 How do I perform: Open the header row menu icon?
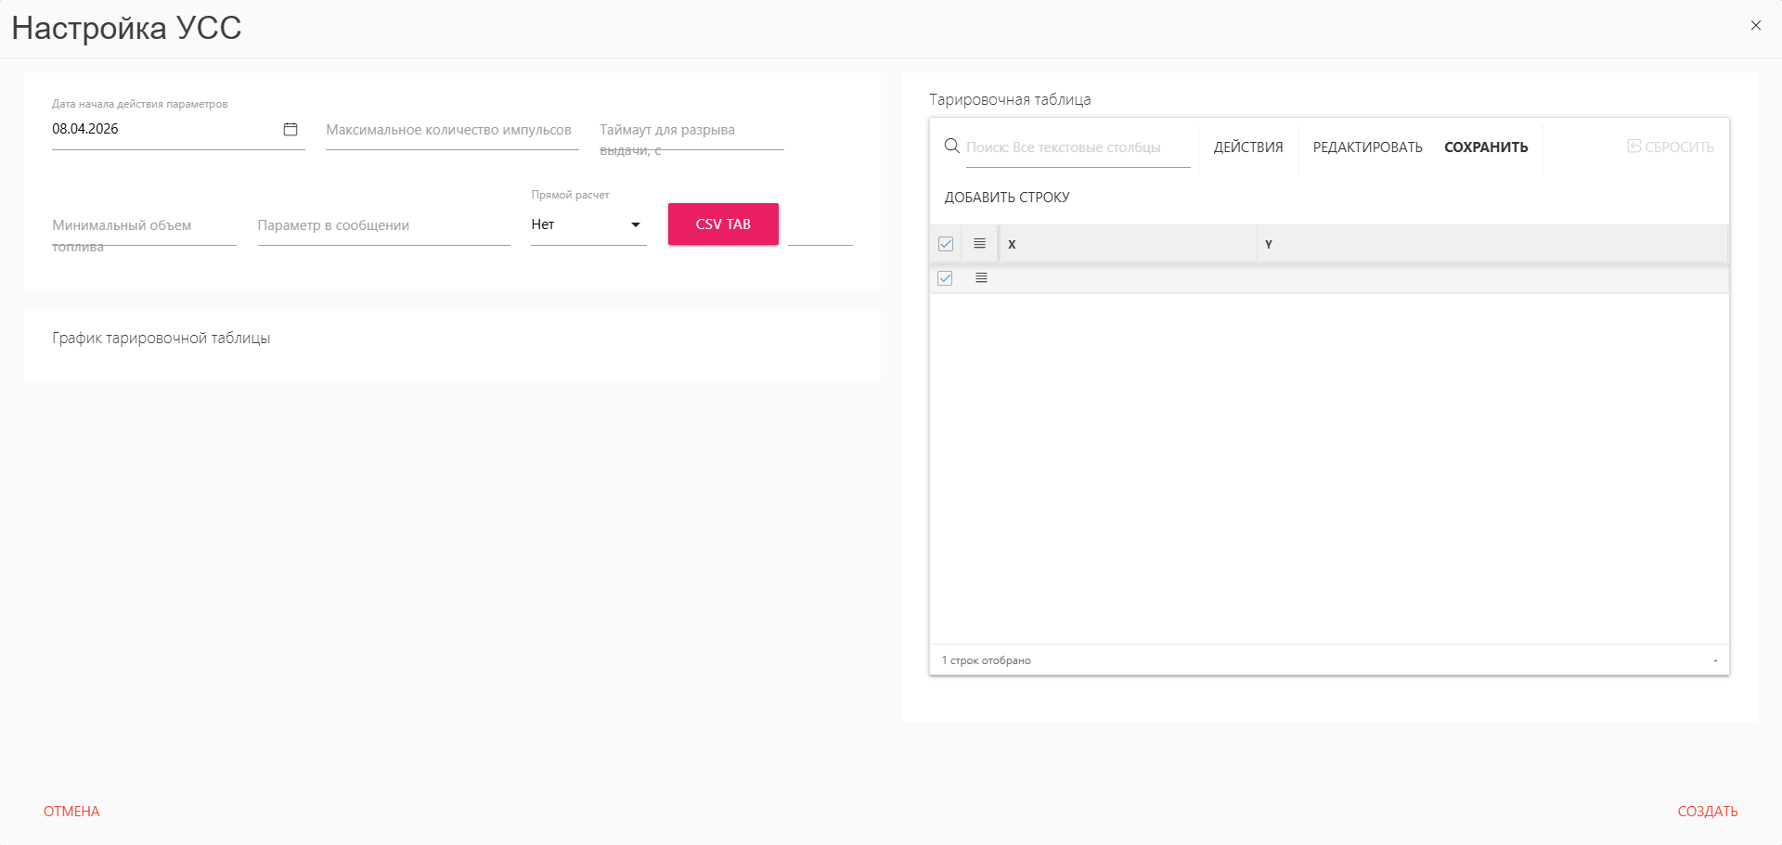click(979, 244)
